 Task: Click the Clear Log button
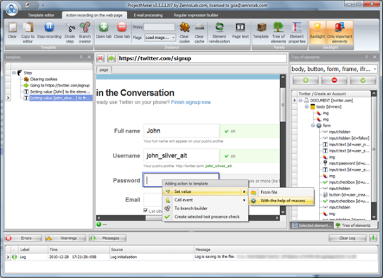(x=347, y=238)
